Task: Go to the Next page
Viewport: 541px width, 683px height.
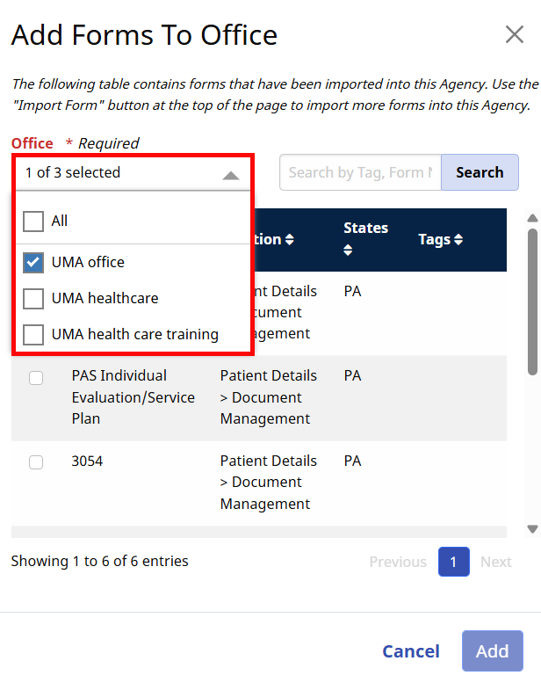Action: [495, 562]
